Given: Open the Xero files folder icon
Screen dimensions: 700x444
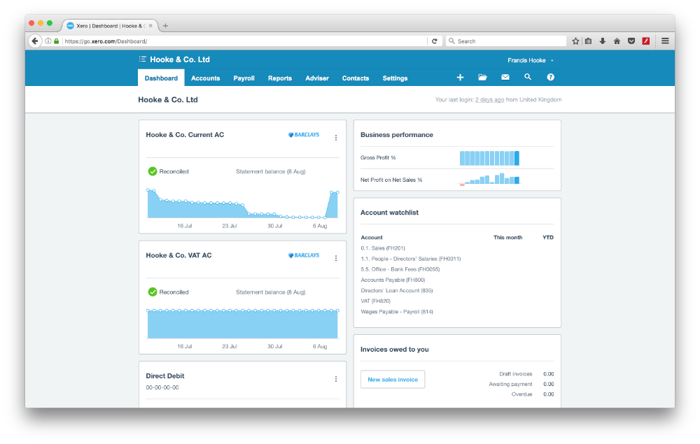Looking at the screenshot, I should point(482,77).
